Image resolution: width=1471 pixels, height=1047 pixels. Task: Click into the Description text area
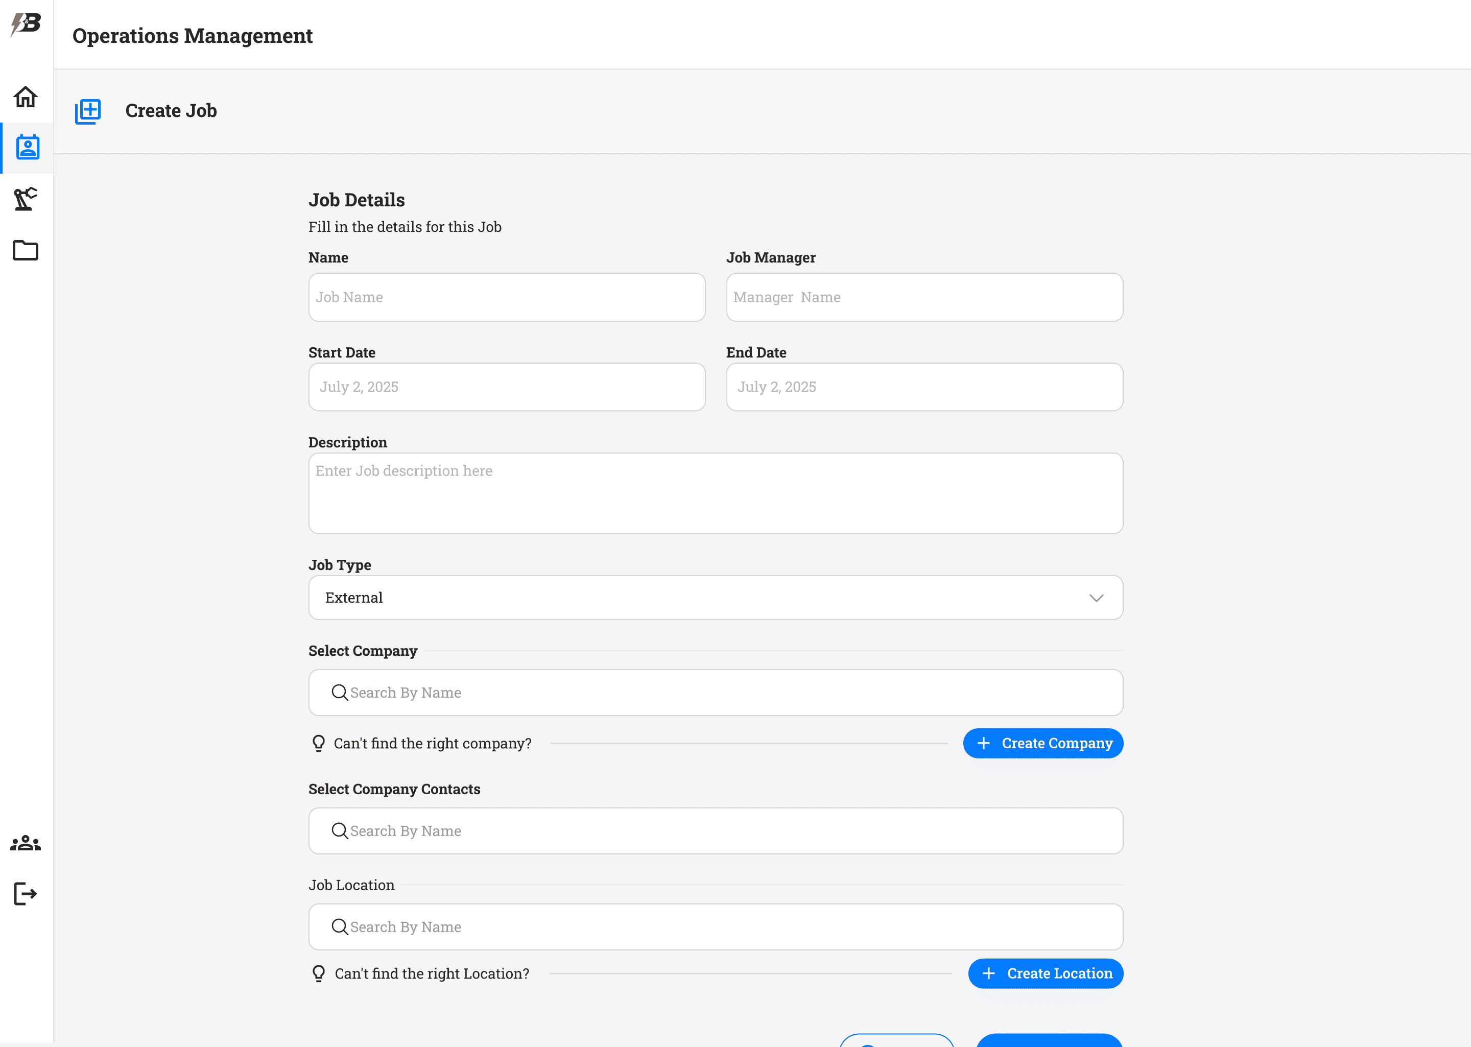tap(716, 493)
